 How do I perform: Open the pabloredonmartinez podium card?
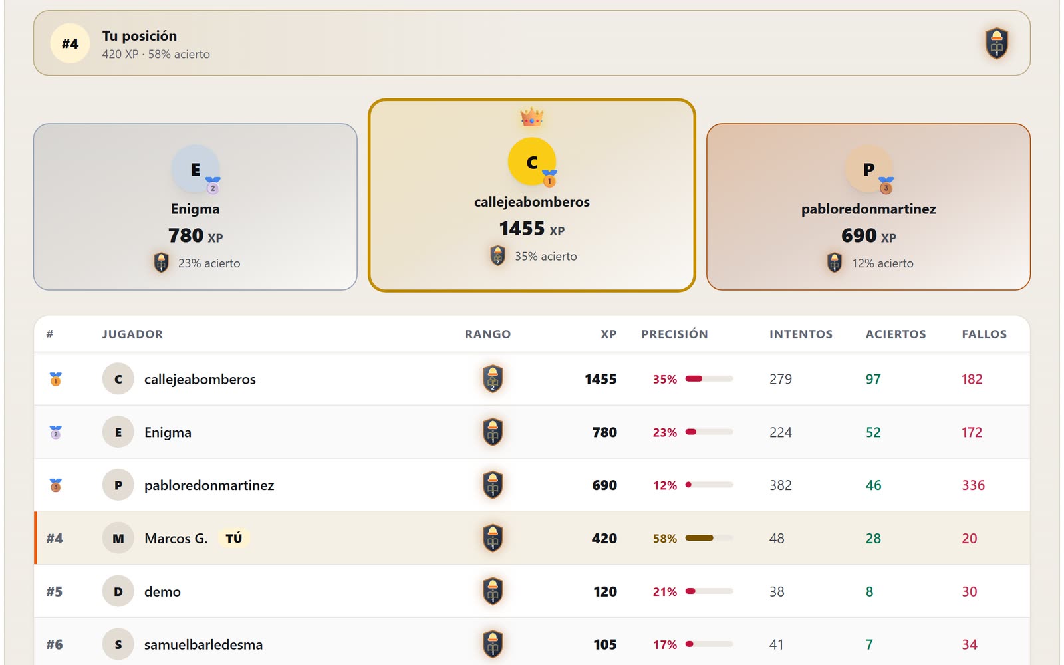tap(868, 207)
